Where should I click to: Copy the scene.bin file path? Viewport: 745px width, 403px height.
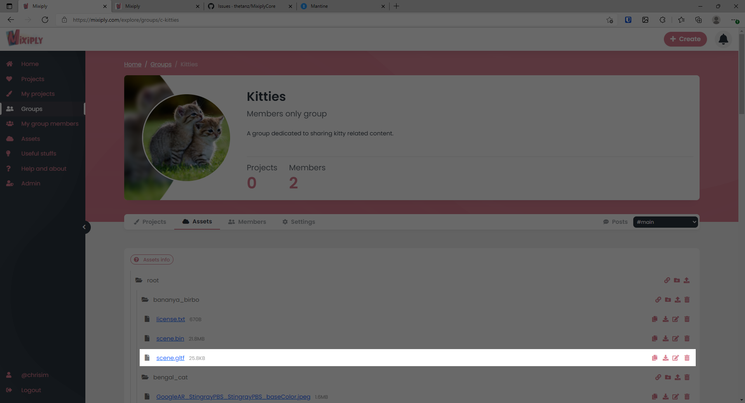[655, 338]
